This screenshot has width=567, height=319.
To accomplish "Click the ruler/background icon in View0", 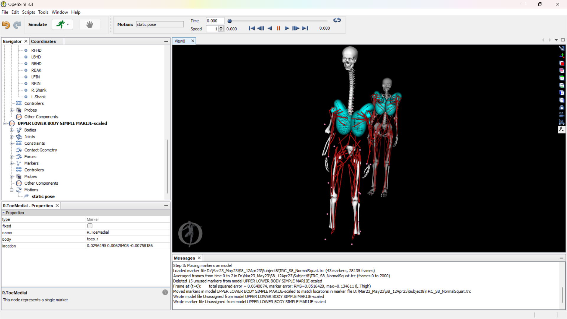I will pyautogui.click(x=562, y=48).
